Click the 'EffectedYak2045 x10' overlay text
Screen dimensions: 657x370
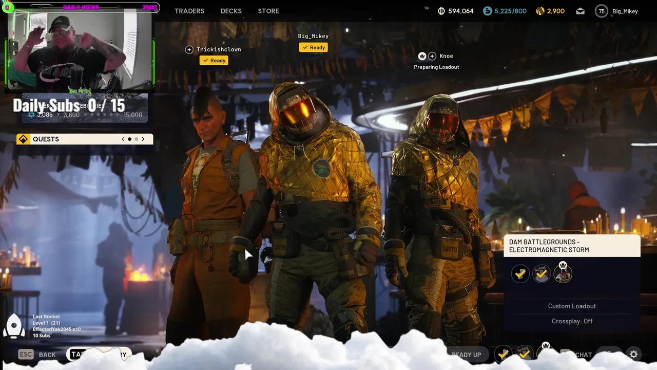[x=56, y=329]
